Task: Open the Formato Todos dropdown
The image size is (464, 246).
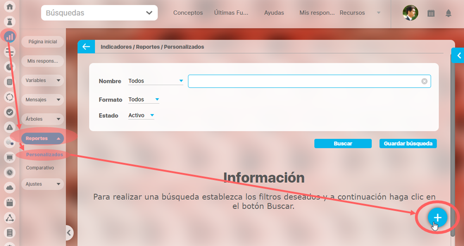Action: pyautogui.click(x=144, y=99)
